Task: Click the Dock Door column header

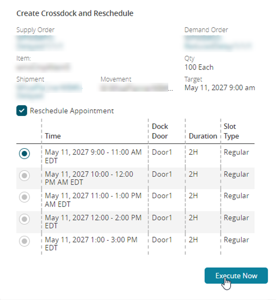Action: 160,131
